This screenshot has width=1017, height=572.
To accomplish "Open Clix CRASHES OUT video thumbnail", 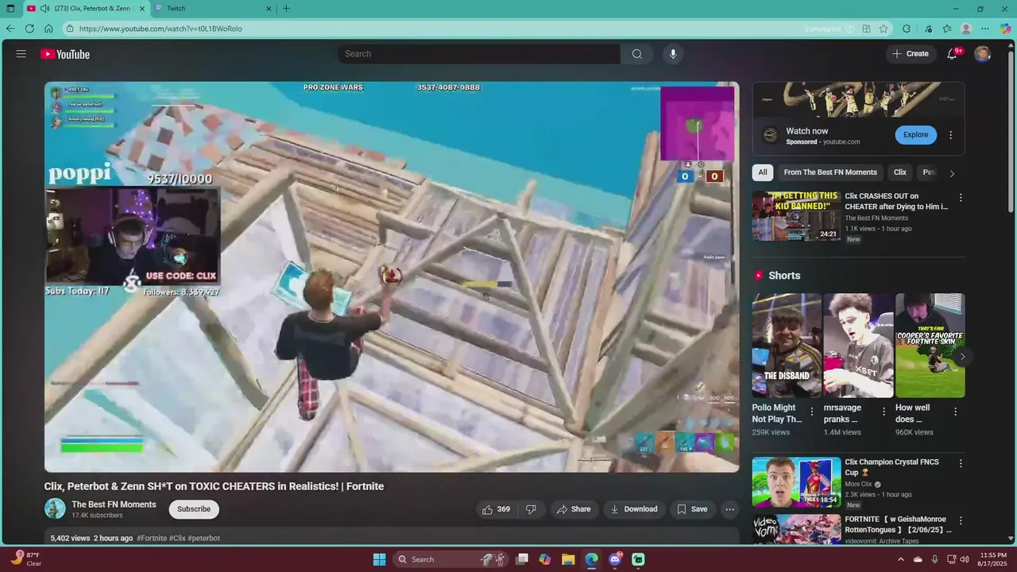I will click(x=796, y=214).
